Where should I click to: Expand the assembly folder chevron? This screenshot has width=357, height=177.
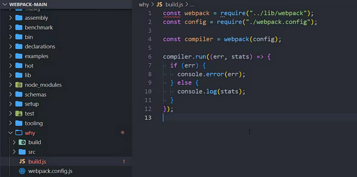point(10,18)
